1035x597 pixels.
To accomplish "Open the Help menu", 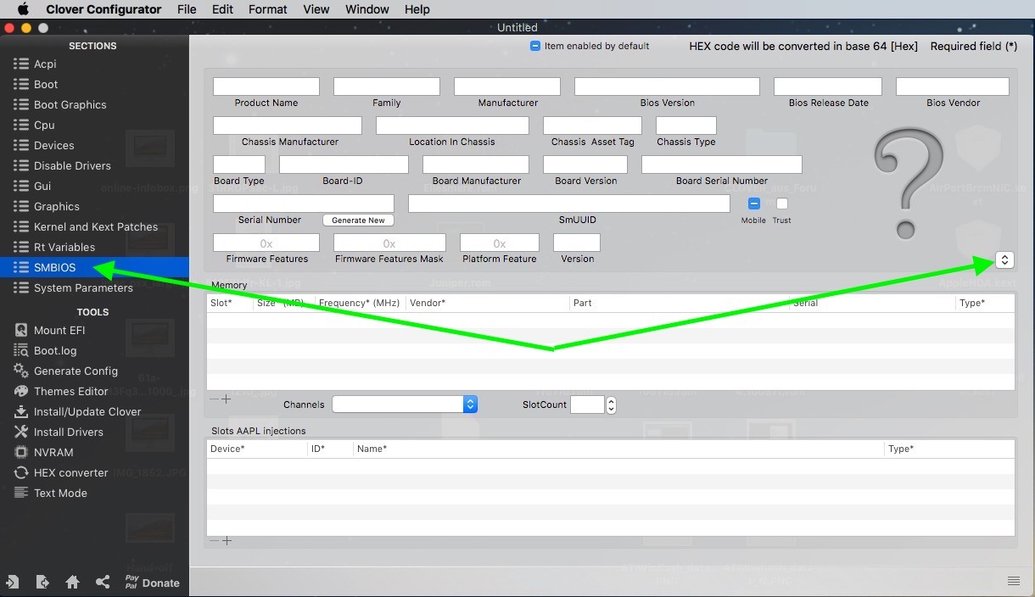I will point(417,9).
